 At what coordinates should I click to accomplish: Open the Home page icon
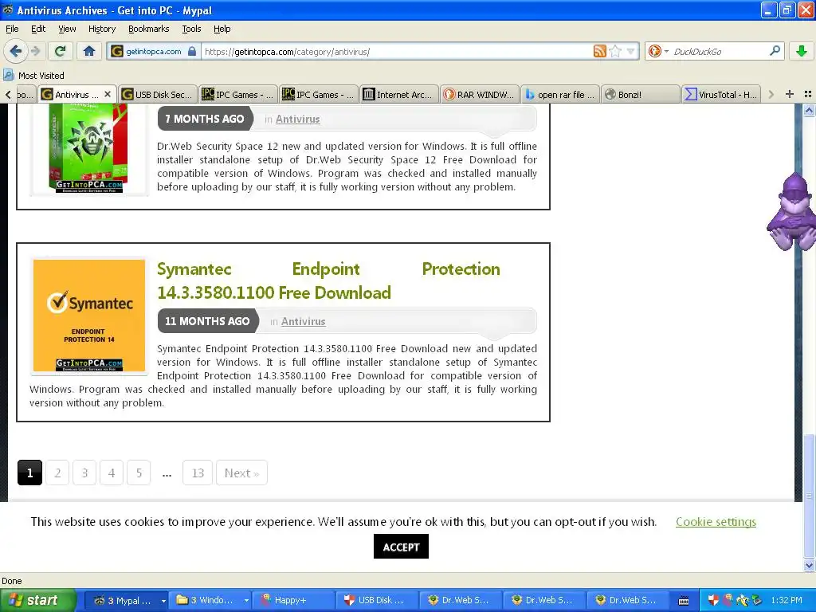(x=89, y=51)
